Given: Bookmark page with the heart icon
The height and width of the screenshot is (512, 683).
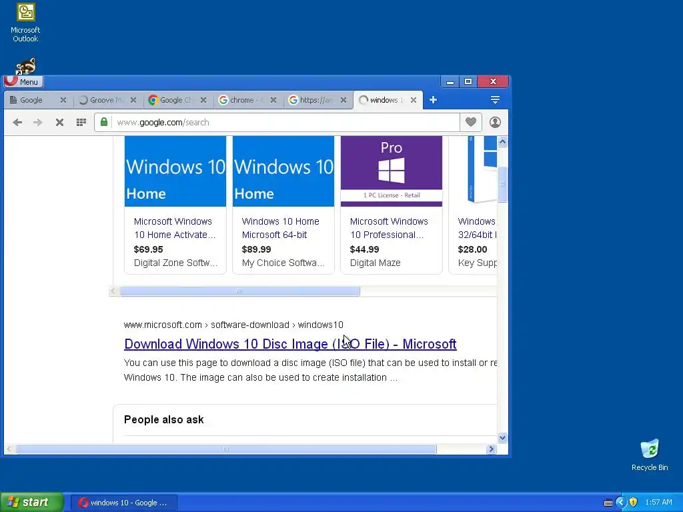Looking at the screenshot, I should [471, 122].
